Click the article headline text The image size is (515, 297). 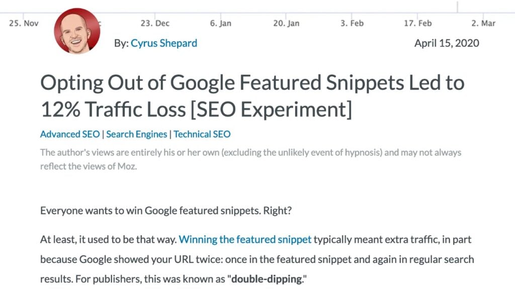click(252, 96)
